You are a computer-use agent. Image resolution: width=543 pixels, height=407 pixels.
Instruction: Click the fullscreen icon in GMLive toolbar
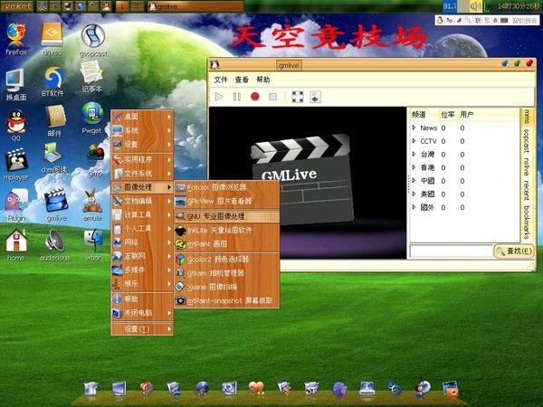pos(297,96)
